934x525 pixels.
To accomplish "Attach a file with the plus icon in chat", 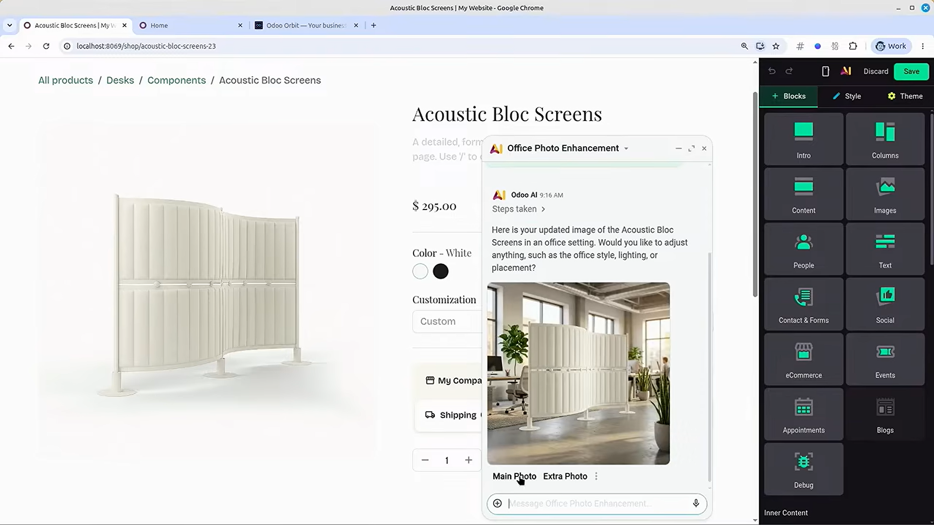I will pos(497,504).
